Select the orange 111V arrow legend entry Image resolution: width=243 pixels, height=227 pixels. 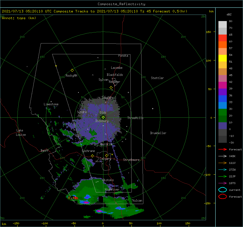[x=222, y=163]
